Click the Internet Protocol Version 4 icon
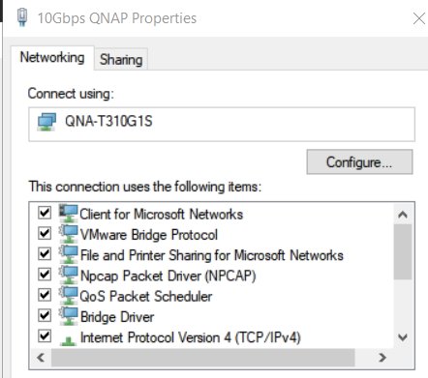 (69, 340)
